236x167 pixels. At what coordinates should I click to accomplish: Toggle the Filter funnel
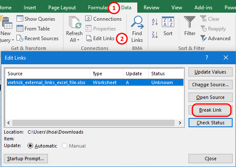click(189, 22)
